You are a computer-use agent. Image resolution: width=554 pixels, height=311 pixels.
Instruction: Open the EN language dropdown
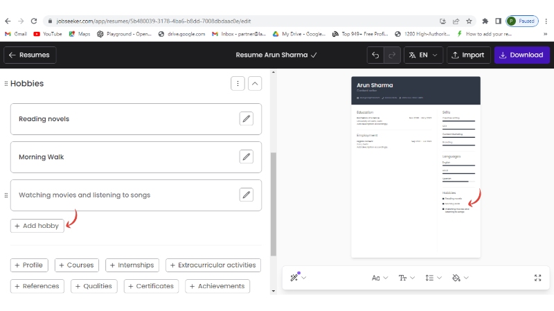[422, 55]
